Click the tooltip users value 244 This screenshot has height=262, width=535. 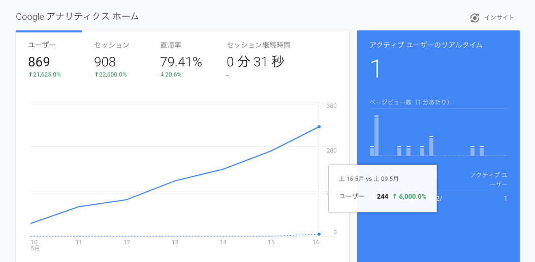383,196
